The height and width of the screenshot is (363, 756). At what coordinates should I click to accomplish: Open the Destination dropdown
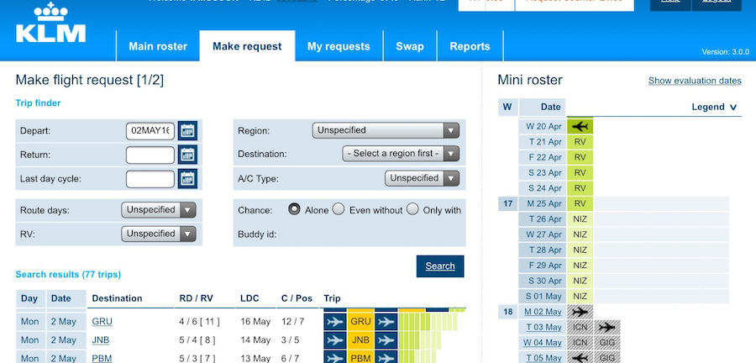point(401,153)
